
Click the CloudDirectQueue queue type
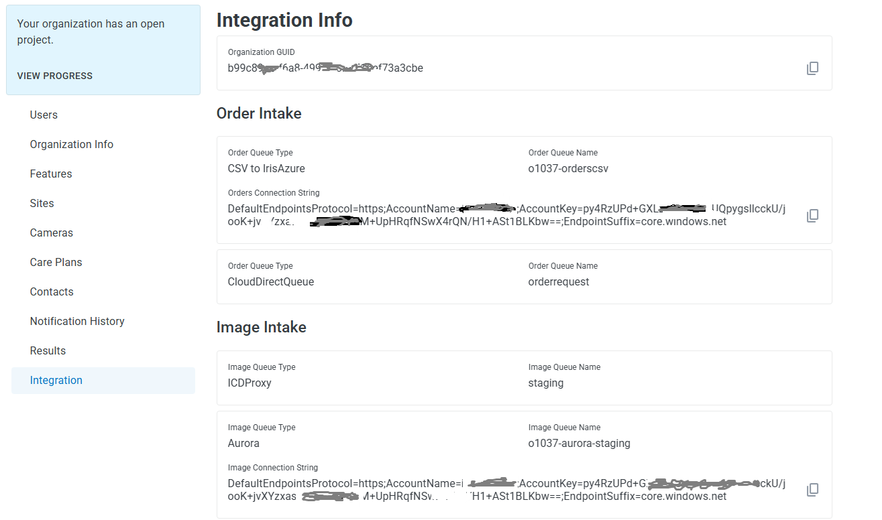click(x=271, y=281)
